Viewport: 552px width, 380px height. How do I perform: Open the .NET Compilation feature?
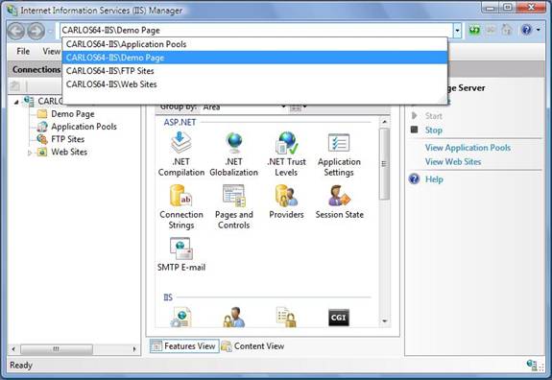click(x=180, y=154)
